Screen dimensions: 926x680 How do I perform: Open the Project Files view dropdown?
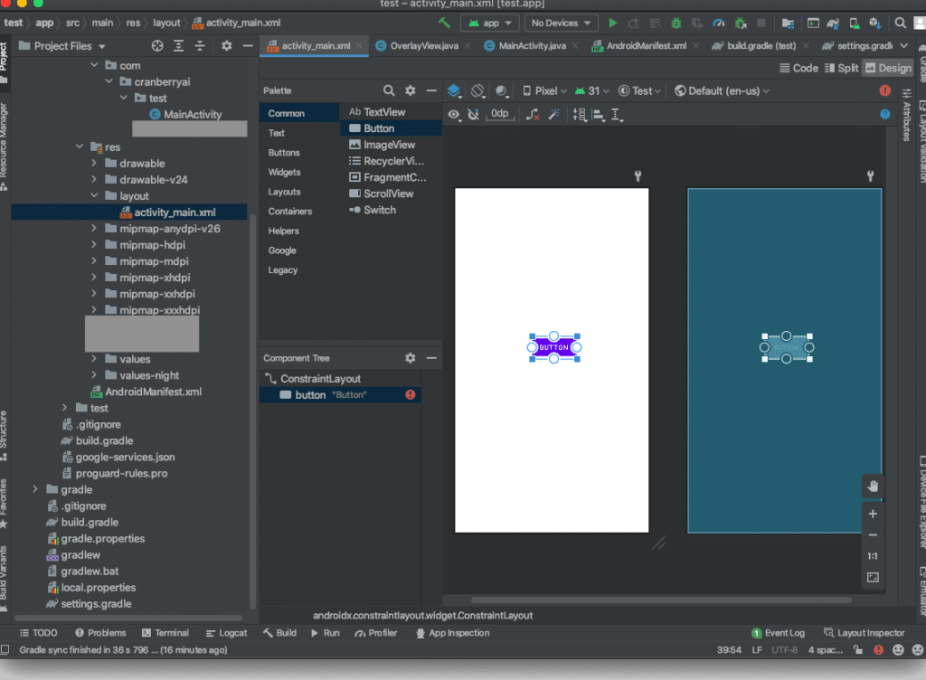click(62, 46)
